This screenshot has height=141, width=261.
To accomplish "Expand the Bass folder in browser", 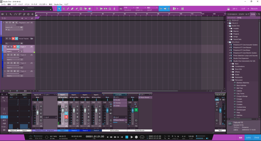I will click(231, 64).
